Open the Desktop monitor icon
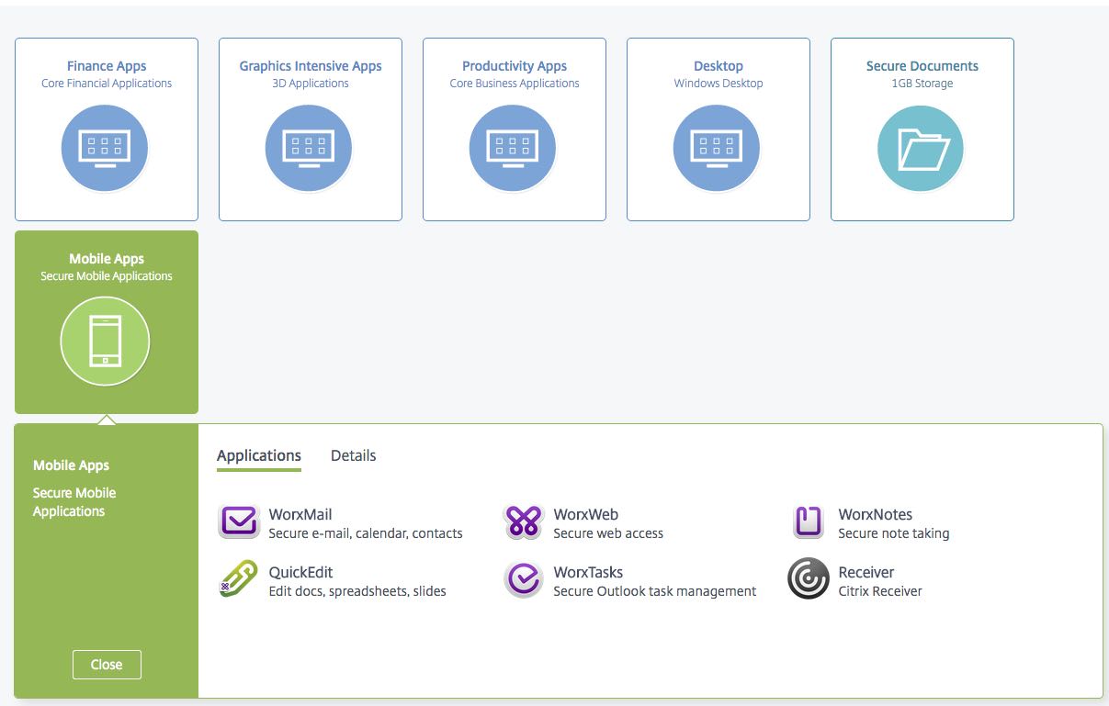Image resolution: width=1109 pixels, height=706 pixels. point(717,149)
